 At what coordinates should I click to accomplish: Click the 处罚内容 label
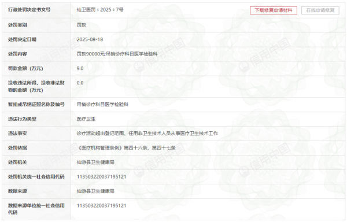[x=17, y=54]
